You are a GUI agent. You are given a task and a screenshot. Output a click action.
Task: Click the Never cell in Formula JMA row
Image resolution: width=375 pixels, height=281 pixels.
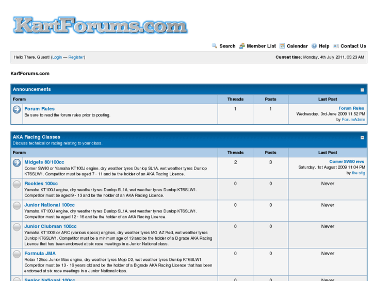pyautogui.click(x=328, y=253)
